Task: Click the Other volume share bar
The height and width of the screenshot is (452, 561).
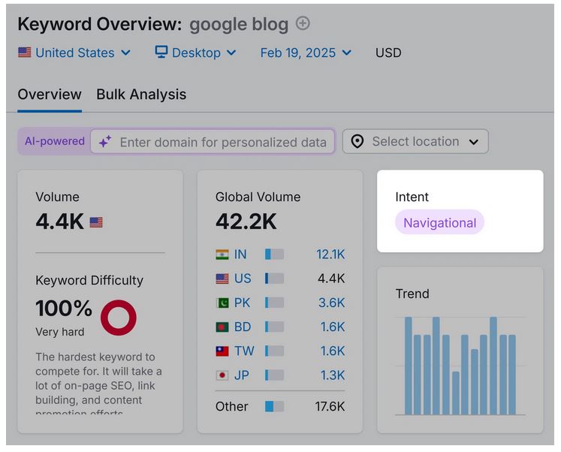Action: (x=274, y=406)
